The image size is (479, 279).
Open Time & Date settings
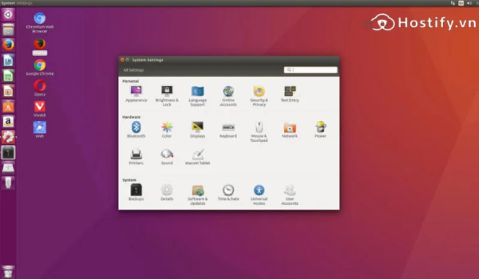(228, 193)
